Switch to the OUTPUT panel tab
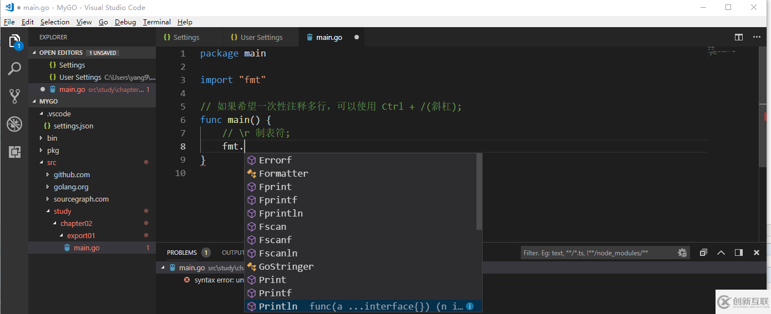This screenshot has height=314, width=771. (x=233, y=253)
